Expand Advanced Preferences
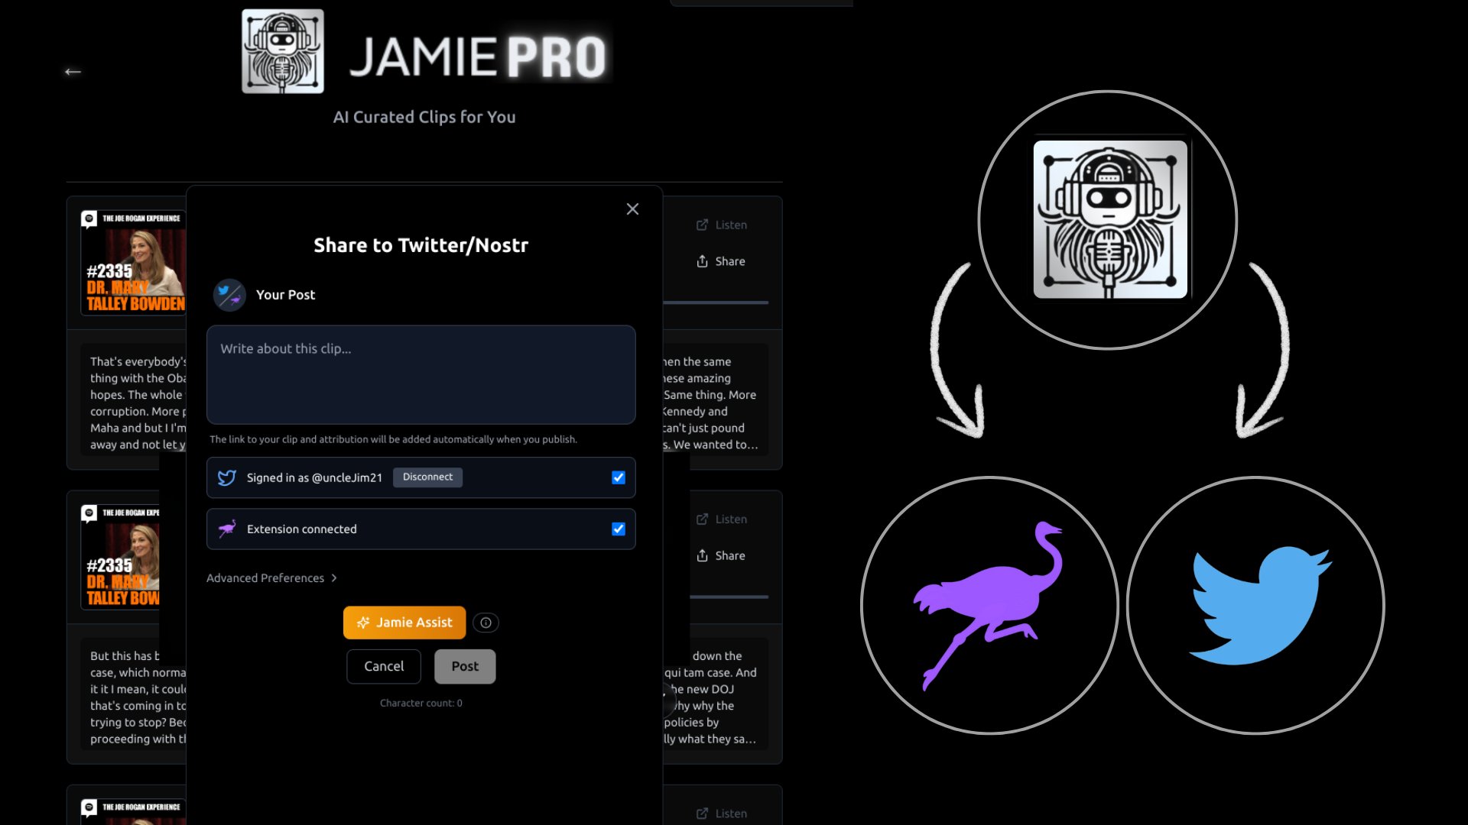The width and height of the screenshot is (1468, 825). click(271, 578)
